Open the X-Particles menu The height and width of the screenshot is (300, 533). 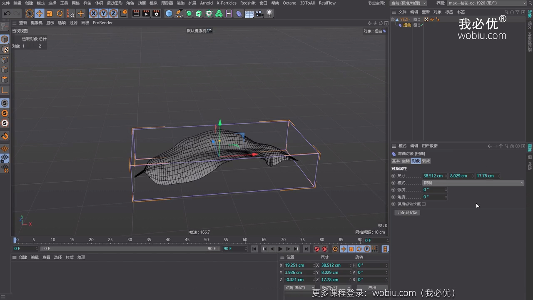tap(227, 3)
